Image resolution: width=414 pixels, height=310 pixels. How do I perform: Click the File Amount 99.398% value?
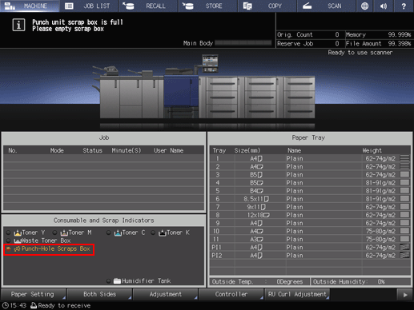click(400, 44)
